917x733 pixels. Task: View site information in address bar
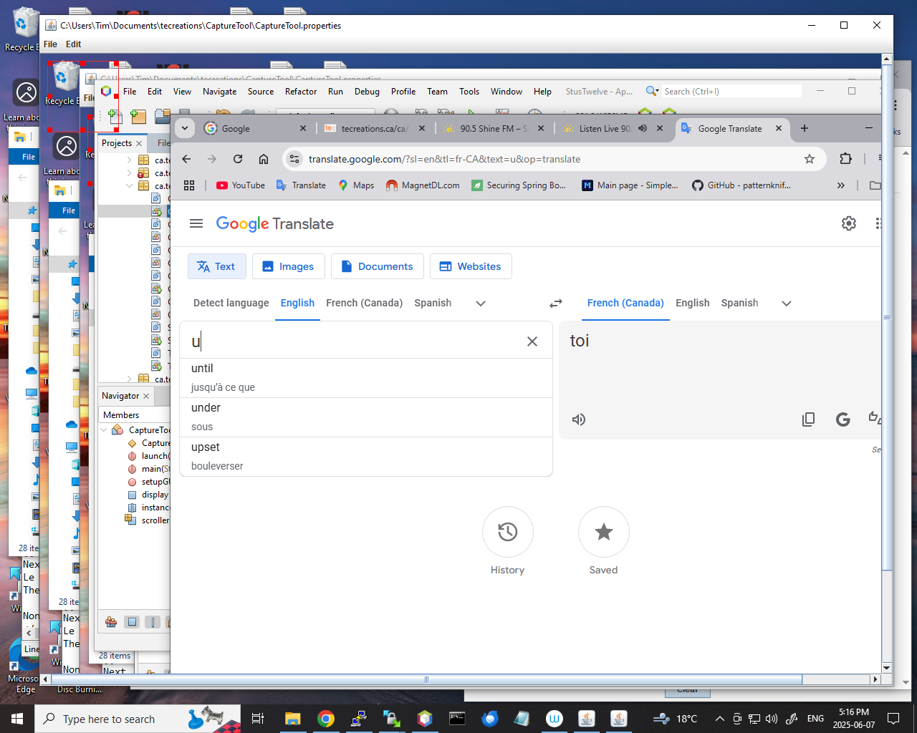[294, 159]
